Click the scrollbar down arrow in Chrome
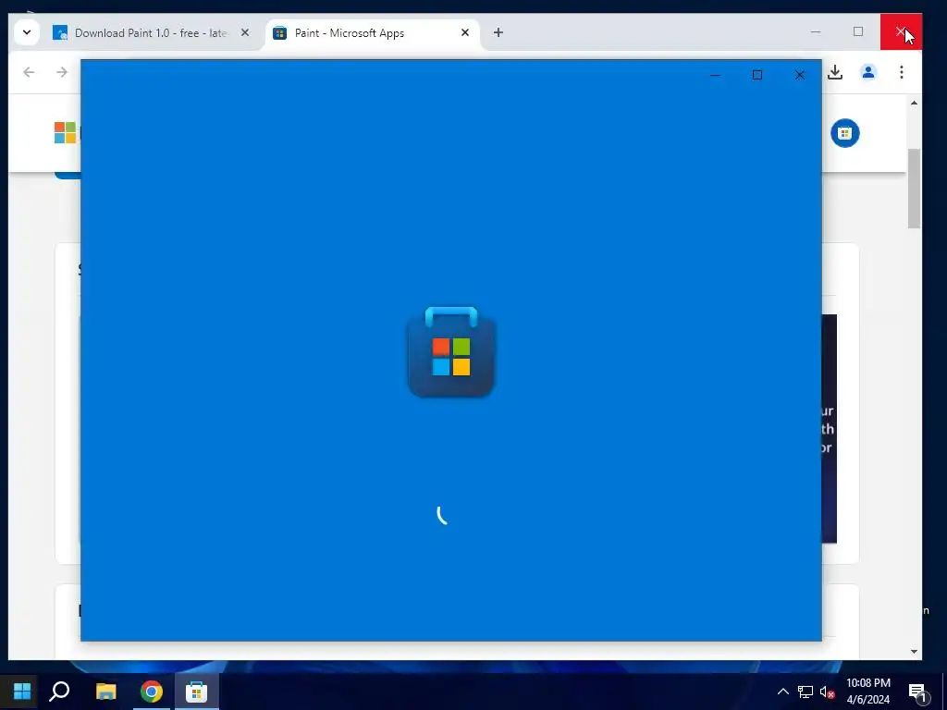 (914, 652)
